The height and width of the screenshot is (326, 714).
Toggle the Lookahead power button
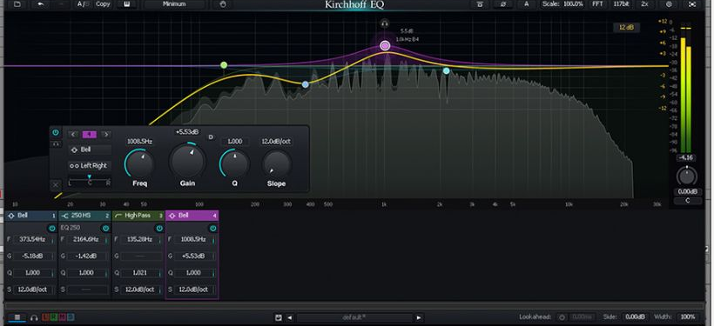click(x=562, y=317)
